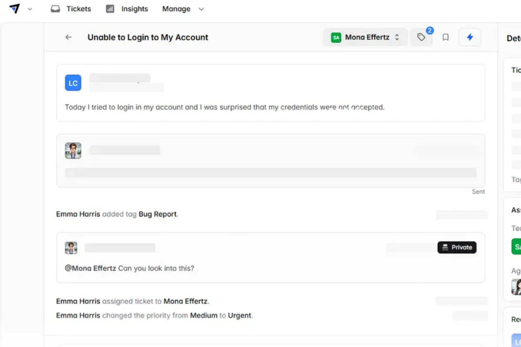Open the Mona Effertz assignee dropdown
The image size is (521, 347).
pos(365,37)
